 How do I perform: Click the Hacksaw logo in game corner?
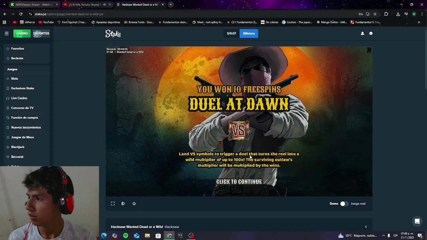[369, 50]
